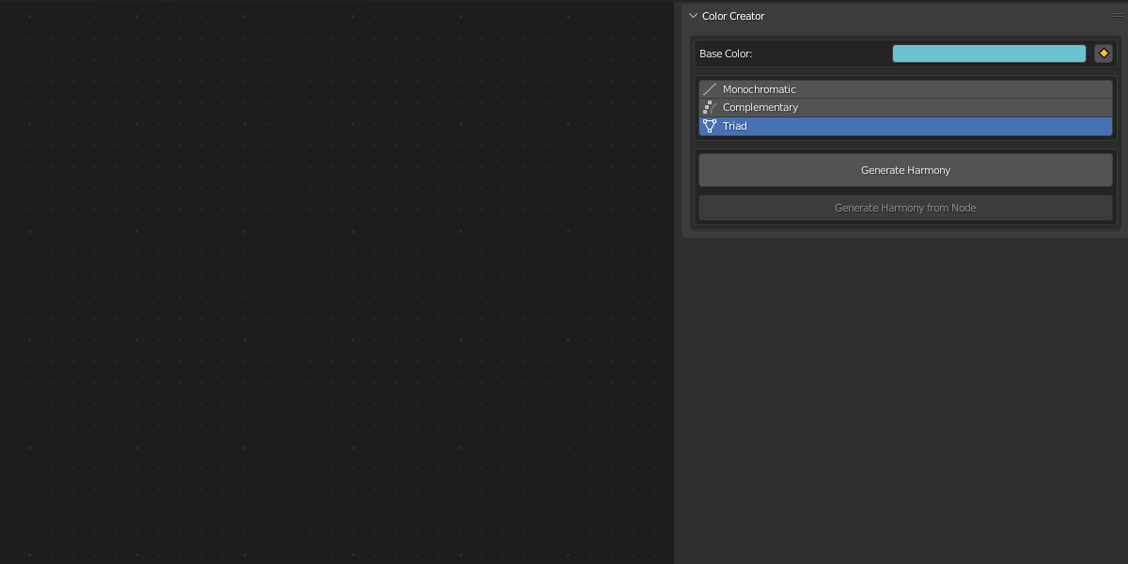Viewport: 1128px width, 564px height.
Task: Collapse the Color Creator panel
Action: click(x=693, y=16)
